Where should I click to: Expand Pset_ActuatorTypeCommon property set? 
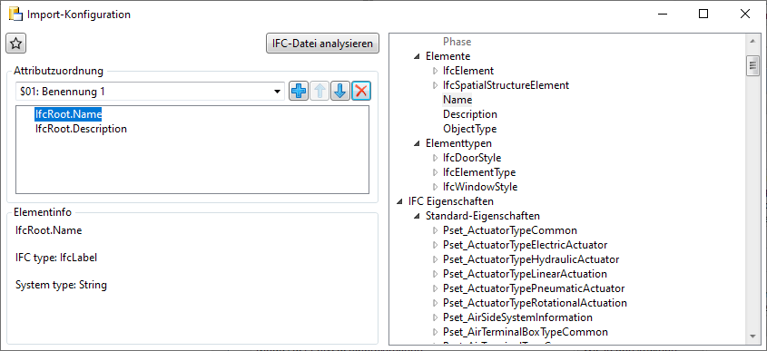[435, 230]
